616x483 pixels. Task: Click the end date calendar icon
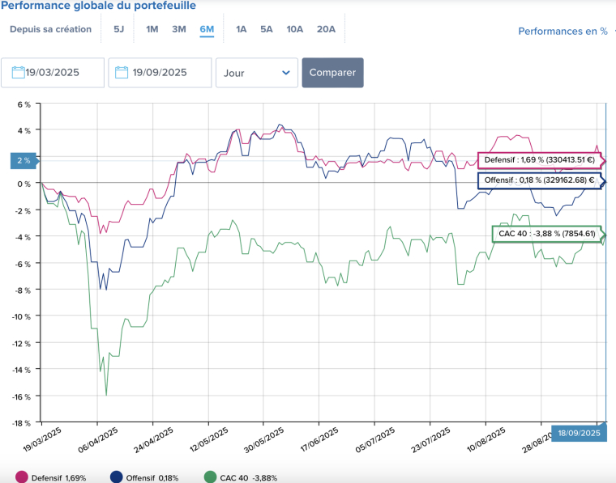tap(122, 73)
